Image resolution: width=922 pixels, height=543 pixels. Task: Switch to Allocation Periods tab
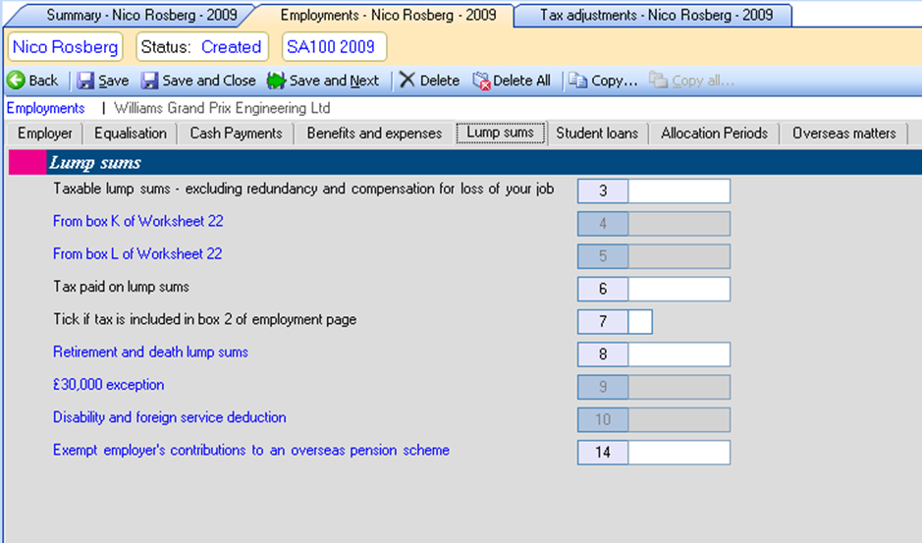[714, 134]
